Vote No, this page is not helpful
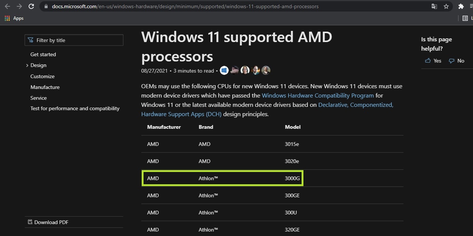This screenshot has height=236, width=473. (x=457, y=61)
